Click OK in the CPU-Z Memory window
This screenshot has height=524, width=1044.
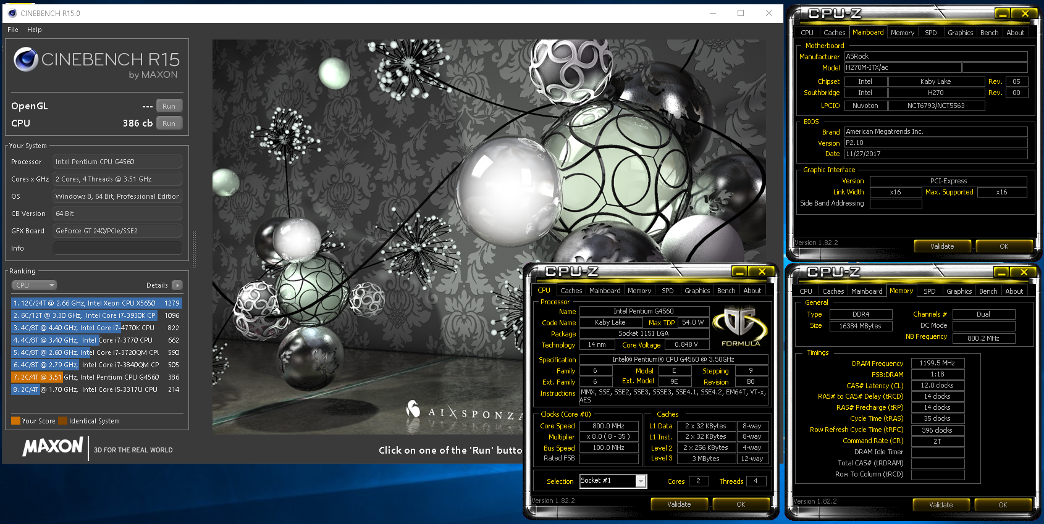click(x=1003, y=505)
